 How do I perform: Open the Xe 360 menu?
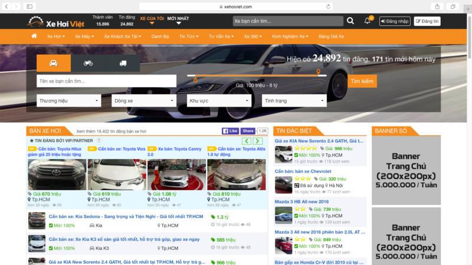pos(253,37)
